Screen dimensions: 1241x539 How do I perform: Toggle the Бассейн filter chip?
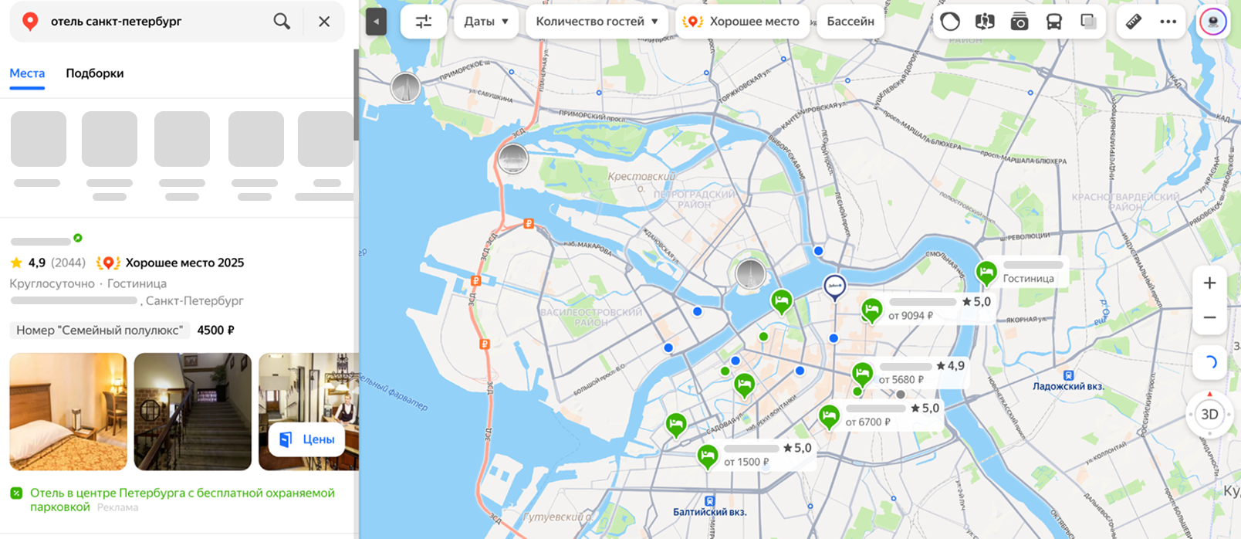click(850, 22)
